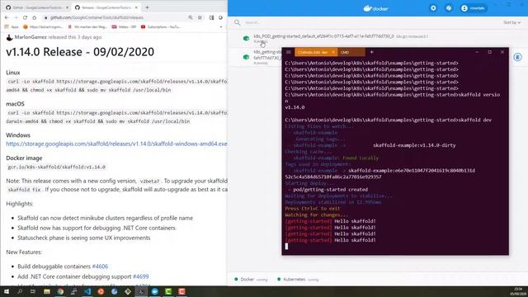The image size is (528, 297).
Task: Close the Releases browser tab
Action: [136, 7]
